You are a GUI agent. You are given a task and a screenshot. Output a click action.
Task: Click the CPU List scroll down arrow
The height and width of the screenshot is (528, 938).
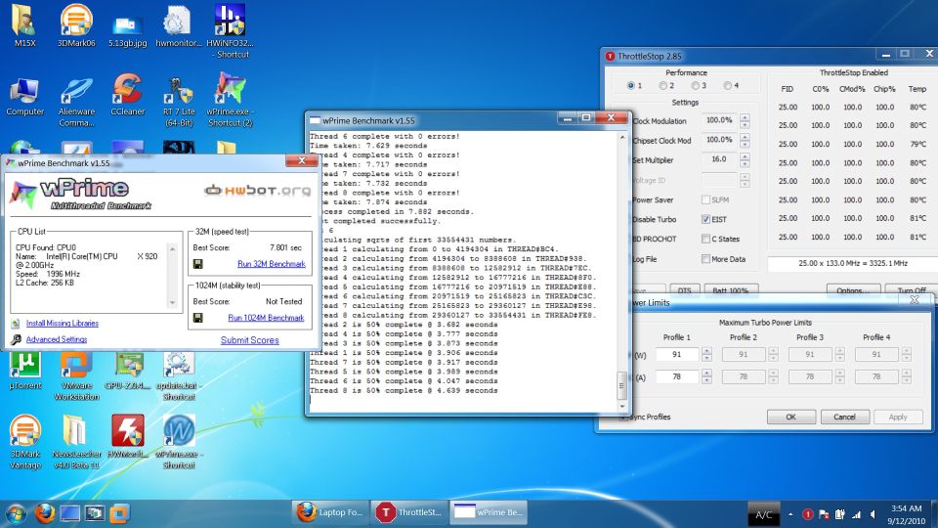[x=173, y=303]
